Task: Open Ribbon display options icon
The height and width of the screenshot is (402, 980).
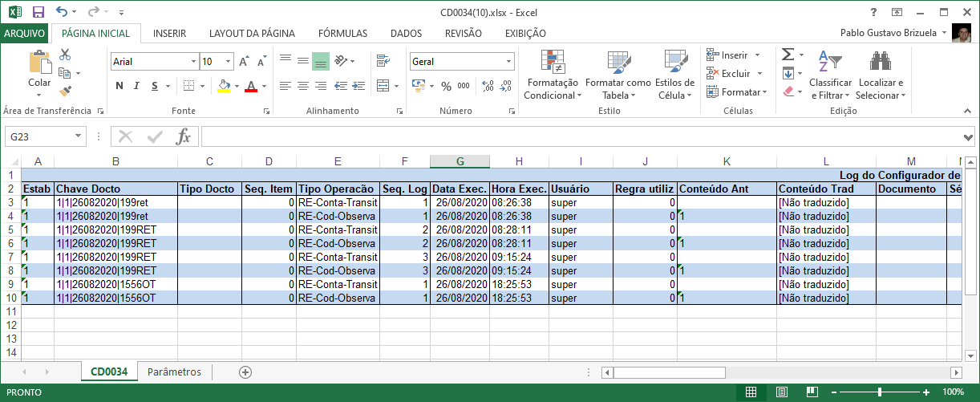Action: coord(897,11)
